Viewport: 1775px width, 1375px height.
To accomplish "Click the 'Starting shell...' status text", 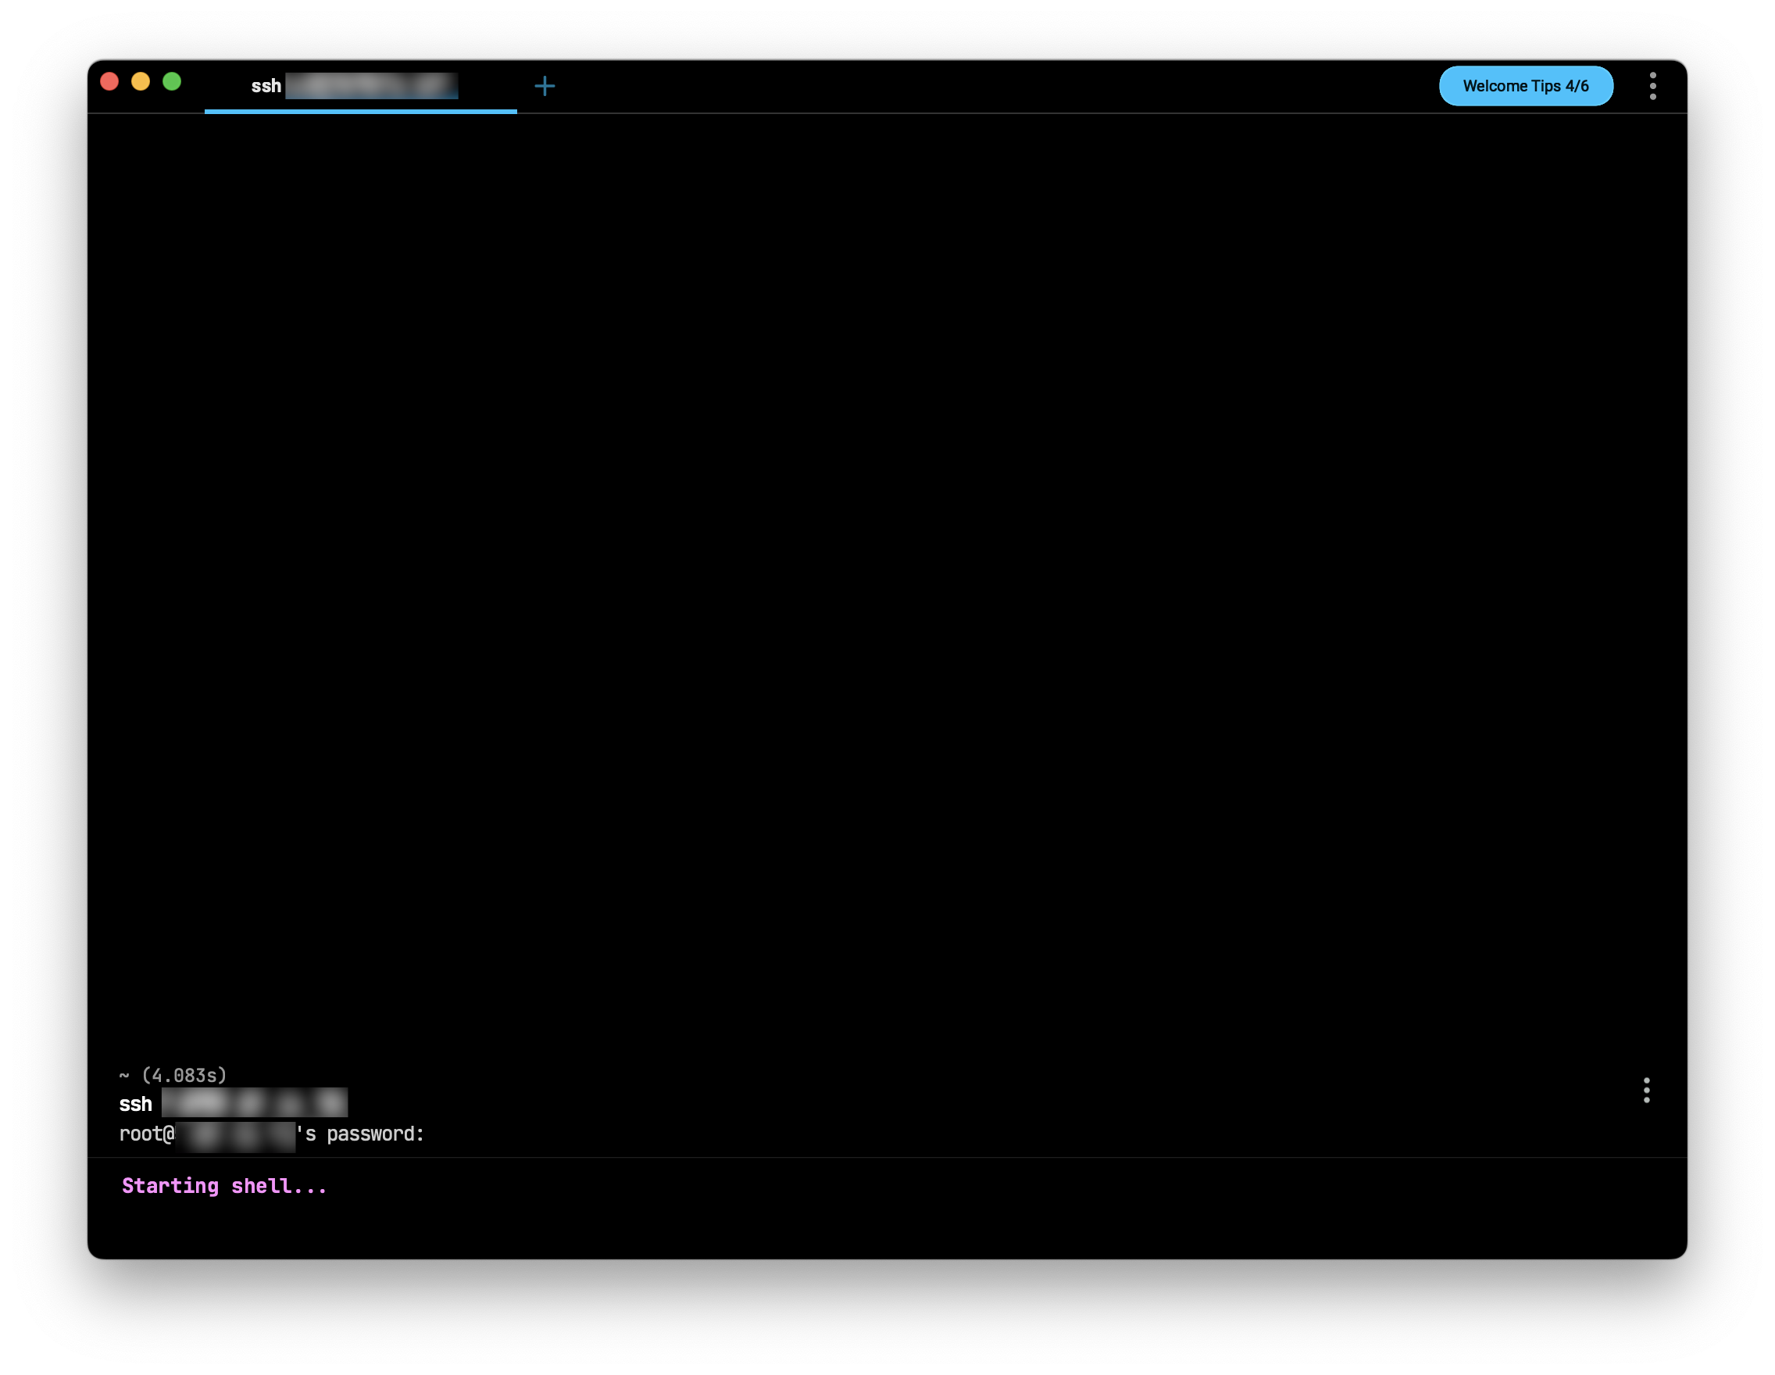I will [223, 1186].
